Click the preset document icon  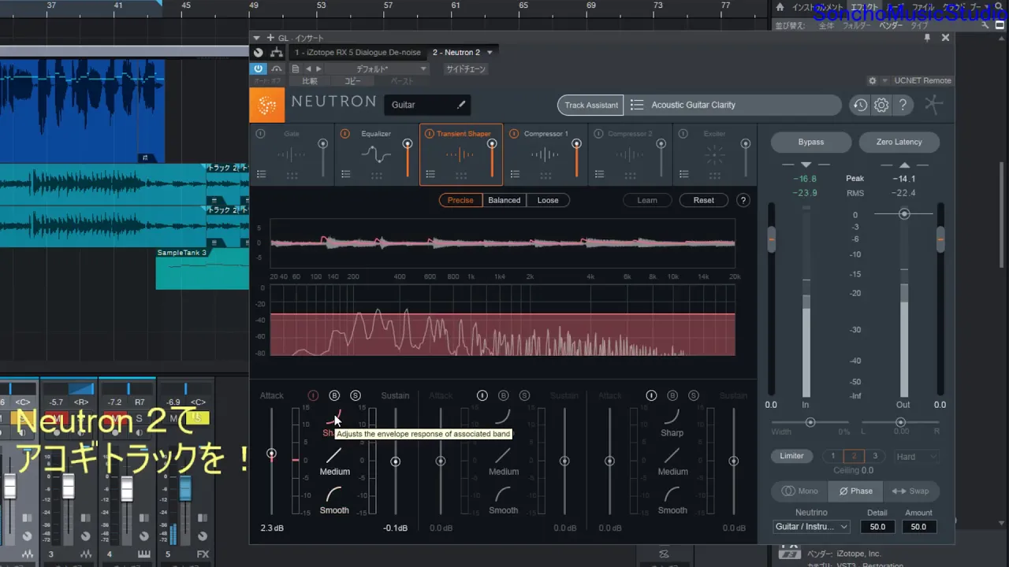coord(296,69)
